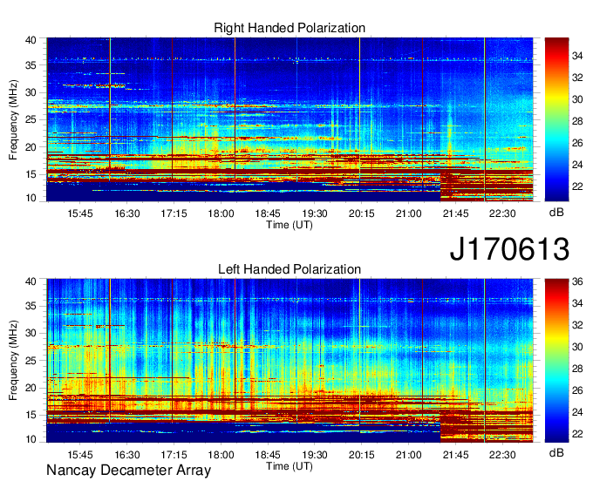Image resolution: width=593 pixels, height=481 pixels.
Task: Click the 30 value on right-handed color scale
Action: (577, 99)
